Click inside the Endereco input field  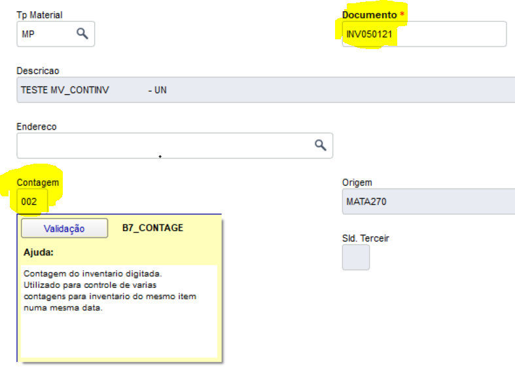click(175, 145)
